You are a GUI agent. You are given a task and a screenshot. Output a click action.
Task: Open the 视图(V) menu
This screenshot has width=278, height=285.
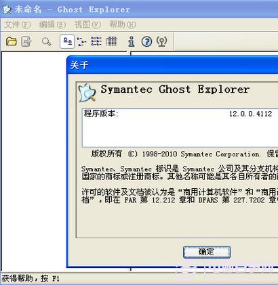tap(87, 24)
